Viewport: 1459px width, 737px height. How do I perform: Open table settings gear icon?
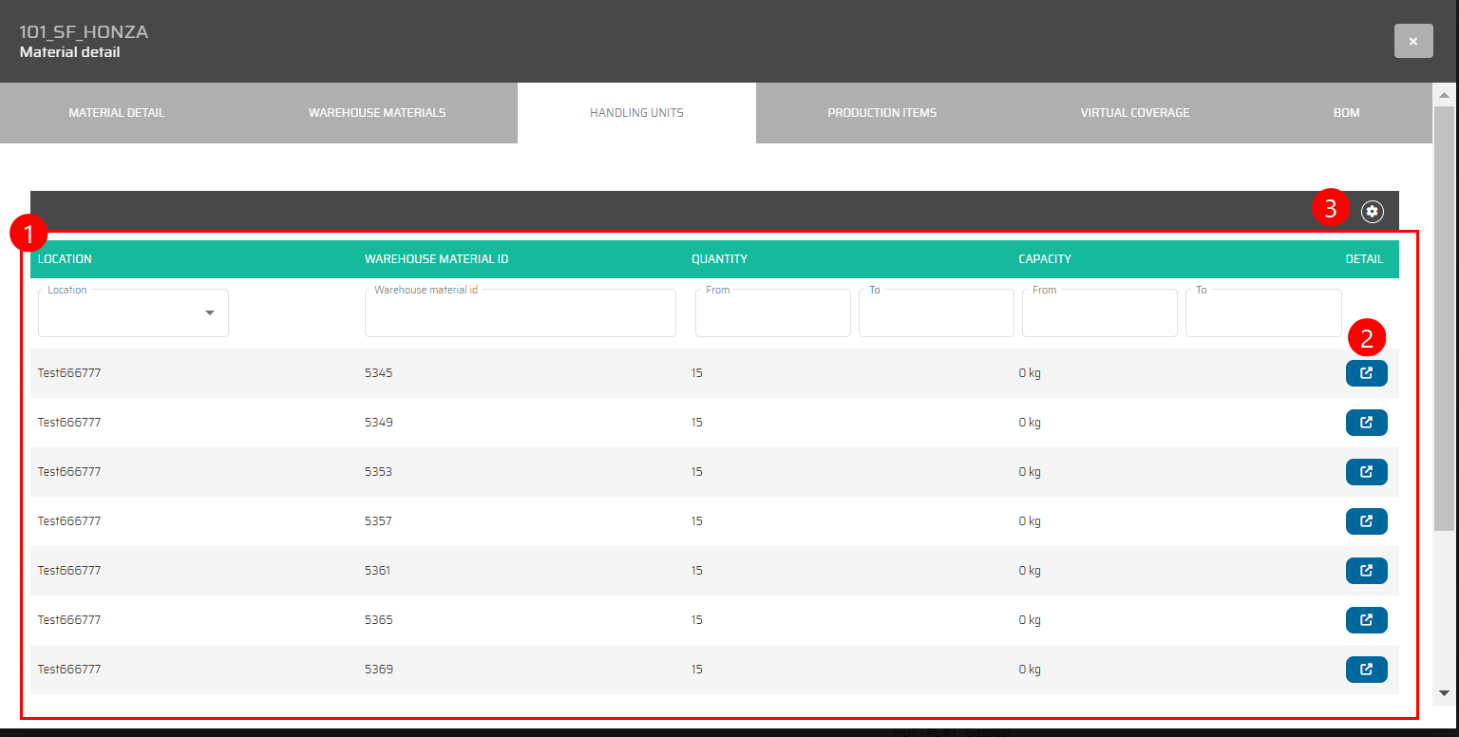click(1372, 212)
